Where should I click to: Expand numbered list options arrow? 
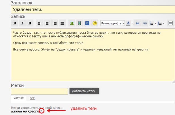(x=164, y=23)
